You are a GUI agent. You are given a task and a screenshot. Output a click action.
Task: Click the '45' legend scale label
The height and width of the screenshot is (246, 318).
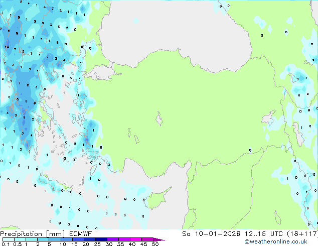(143, 244)
